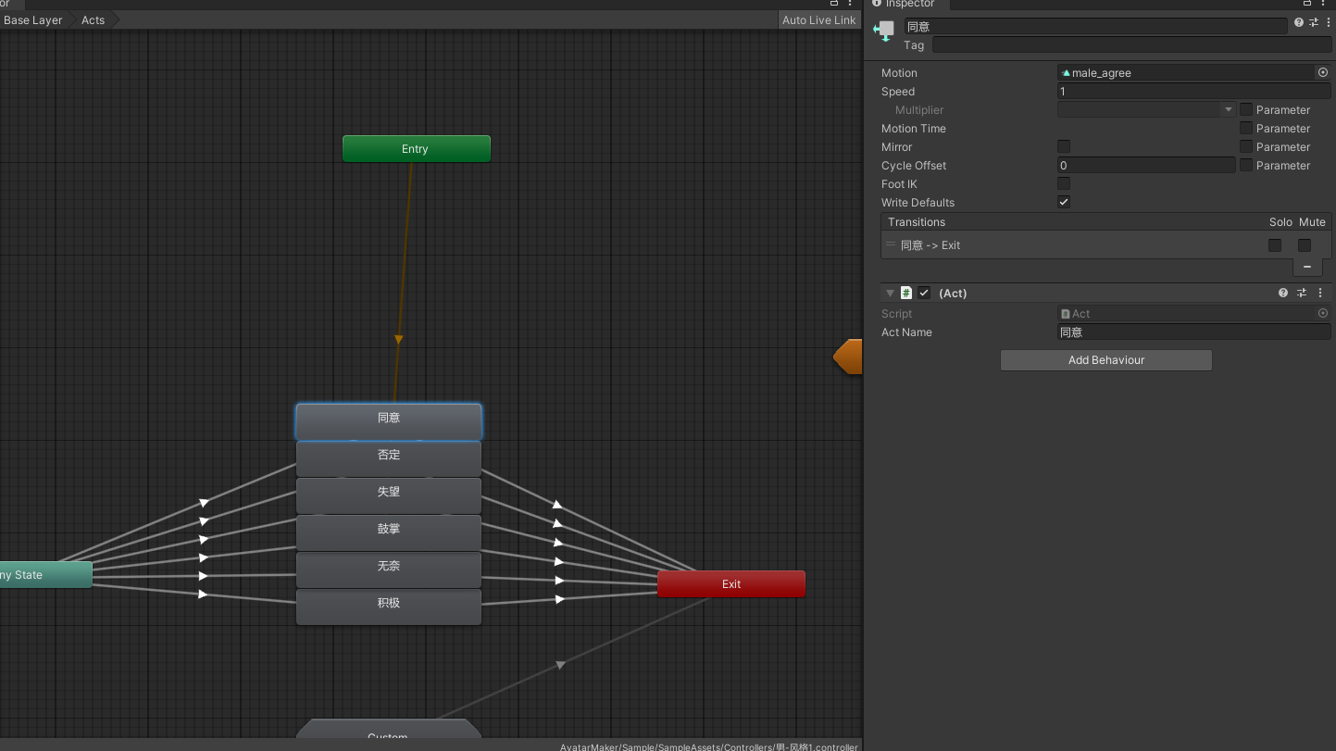The image size is (1336, 751).
Task: Click the Act script icon in the behaviour header
Action: click(905, 293)
